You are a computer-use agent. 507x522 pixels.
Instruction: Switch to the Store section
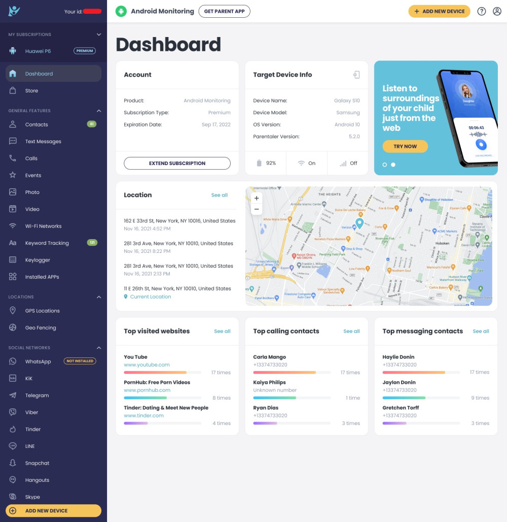click(x=31, y=90)
